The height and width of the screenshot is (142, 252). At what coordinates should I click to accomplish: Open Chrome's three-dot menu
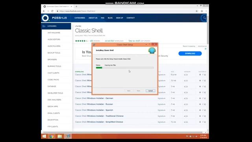coord(206,11)
